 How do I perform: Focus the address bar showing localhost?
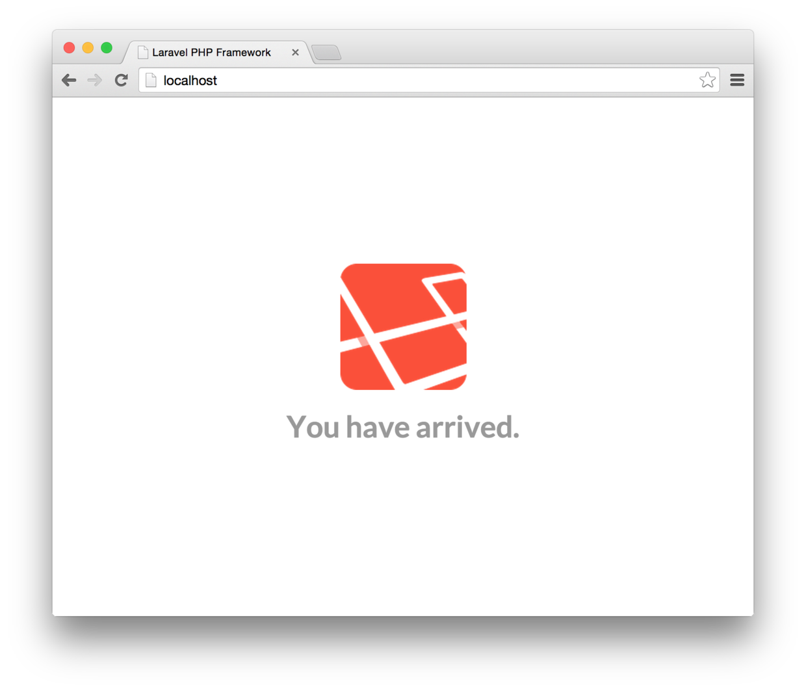coord(429,80)
